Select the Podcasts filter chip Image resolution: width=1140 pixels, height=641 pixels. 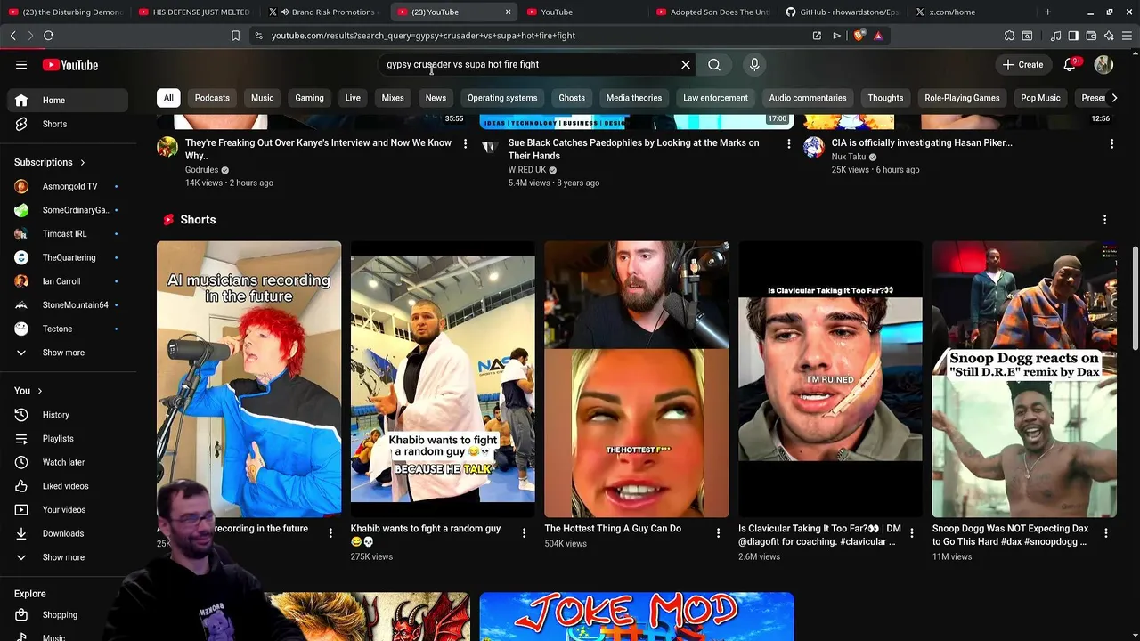click(x=212, y=98)
